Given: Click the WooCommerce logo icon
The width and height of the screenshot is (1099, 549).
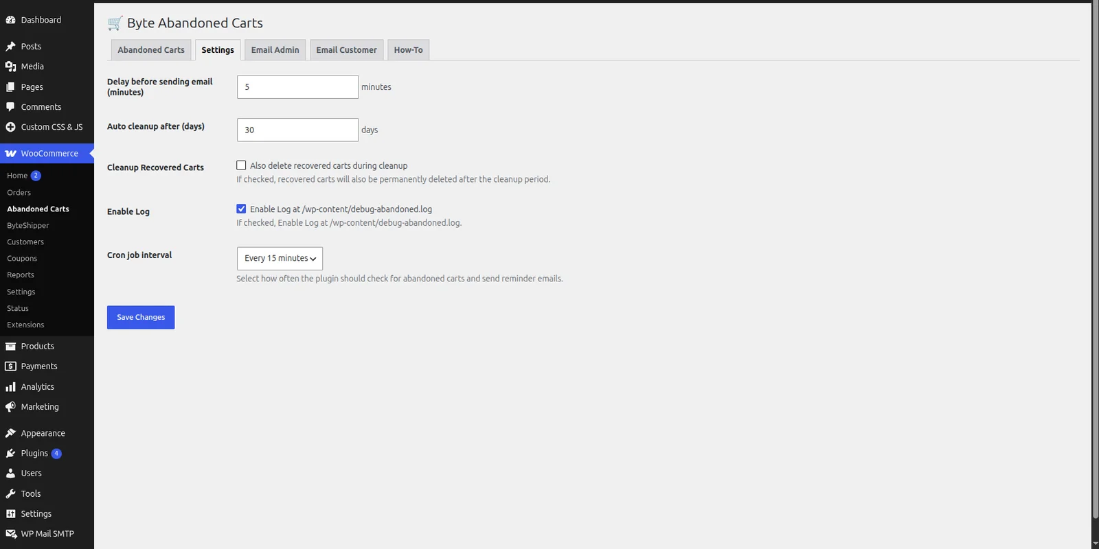Looking at the screenshot, I should pos(10,154).
